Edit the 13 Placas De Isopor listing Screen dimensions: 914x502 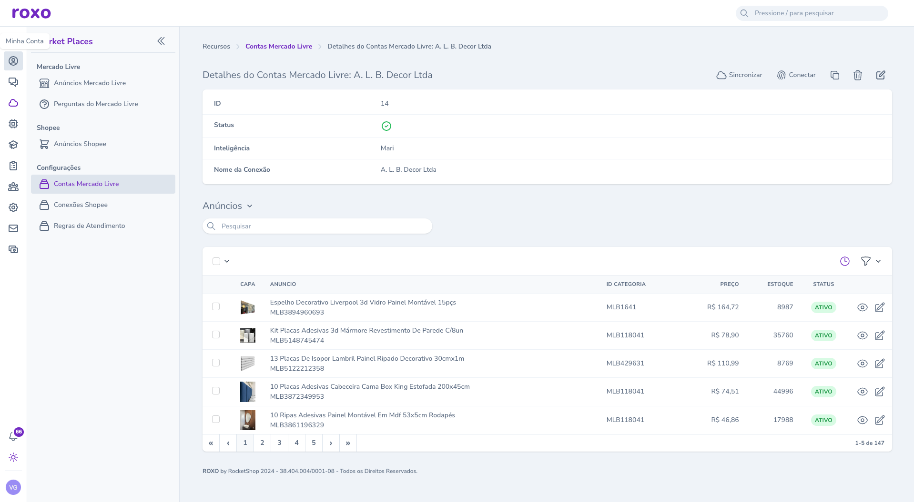pos(880,364)
